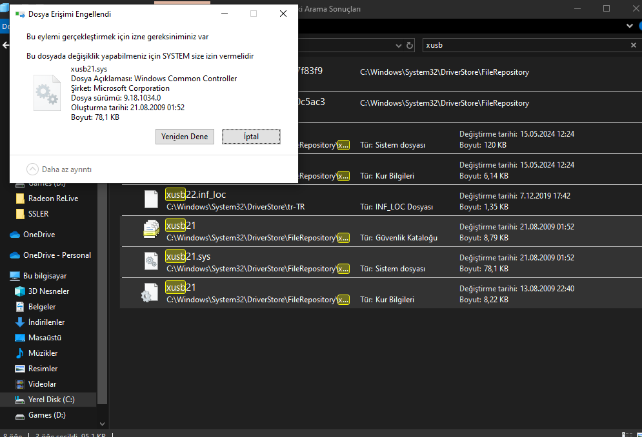
Task: Click the İndirilenler download arrow icon
Action: tap(19, 322)
